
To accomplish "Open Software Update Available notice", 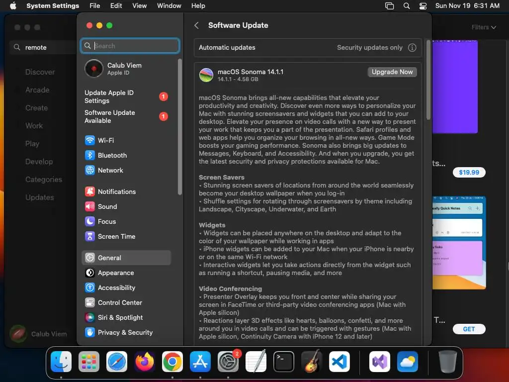I will [126, 116].
